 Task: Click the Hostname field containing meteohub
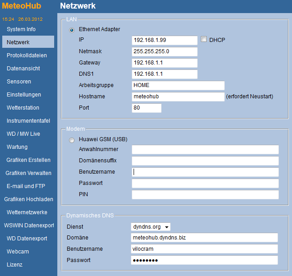tap(178, 97)
